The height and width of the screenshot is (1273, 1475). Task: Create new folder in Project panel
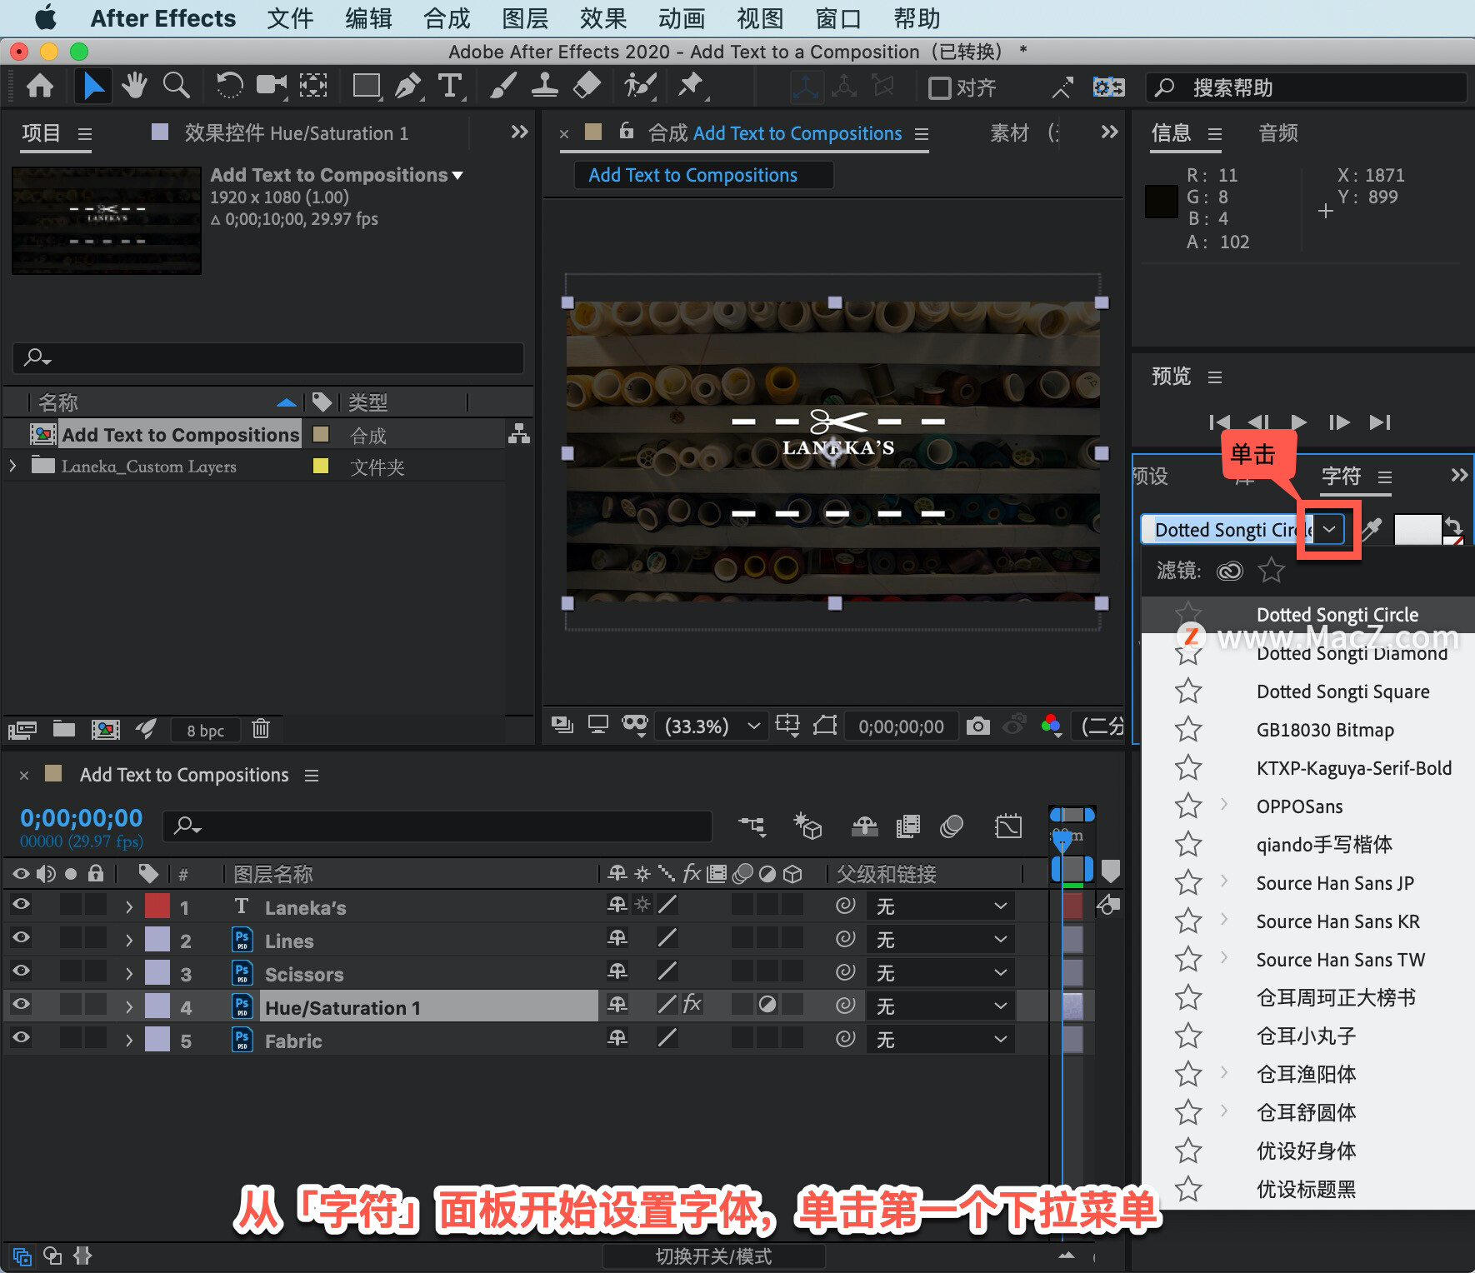coord(64,729)
